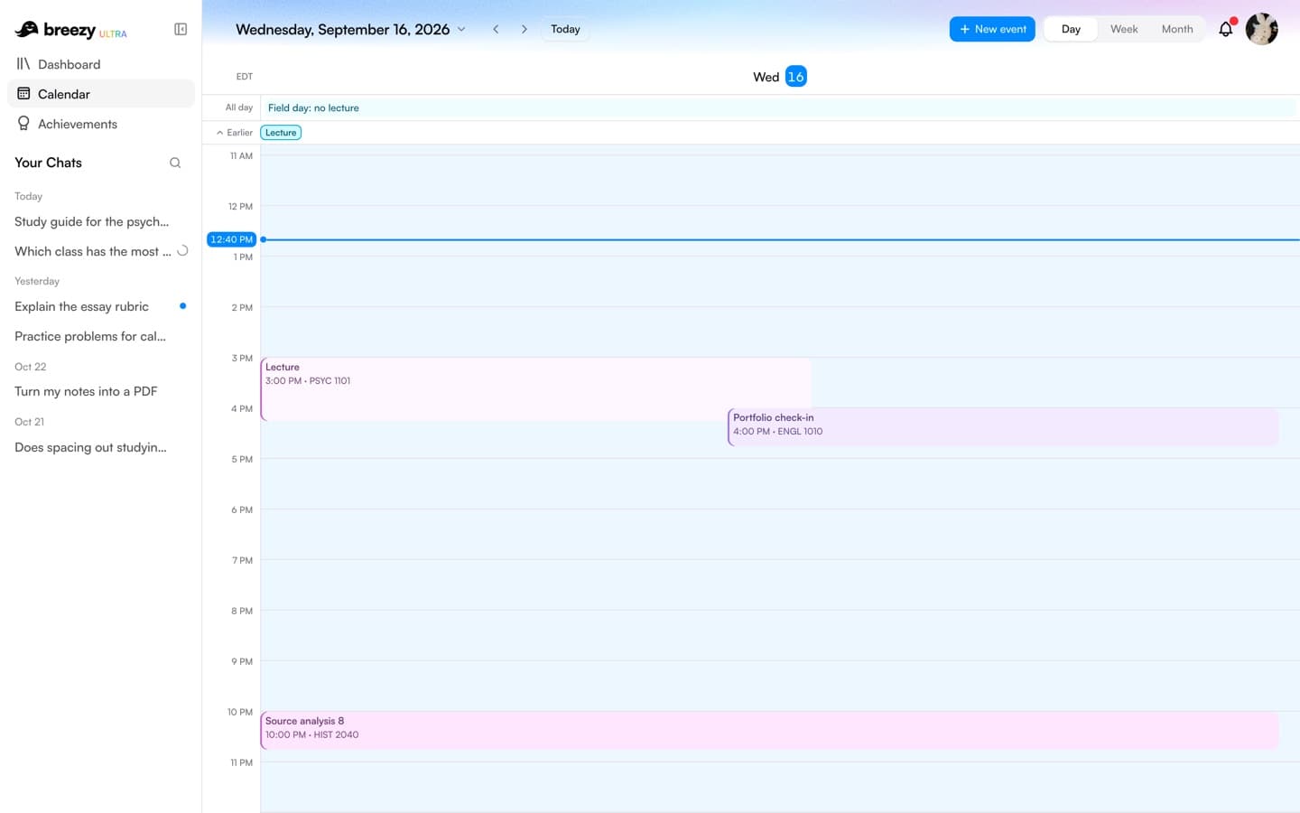
Task: Click the EDT timezone label
Action: click(245, 77)
